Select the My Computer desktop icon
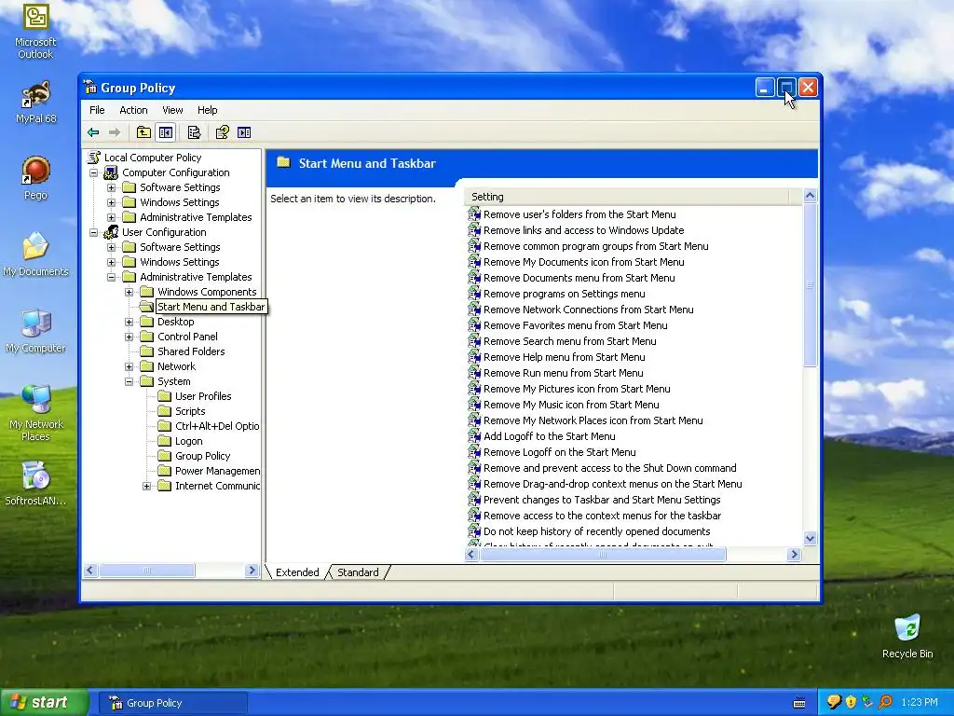 click(35, 331)
